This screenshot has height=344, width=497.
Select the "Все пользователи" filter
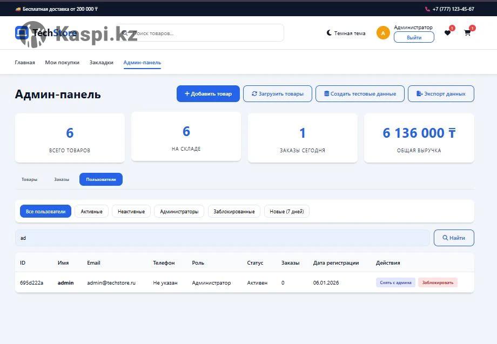click(45, 212)
